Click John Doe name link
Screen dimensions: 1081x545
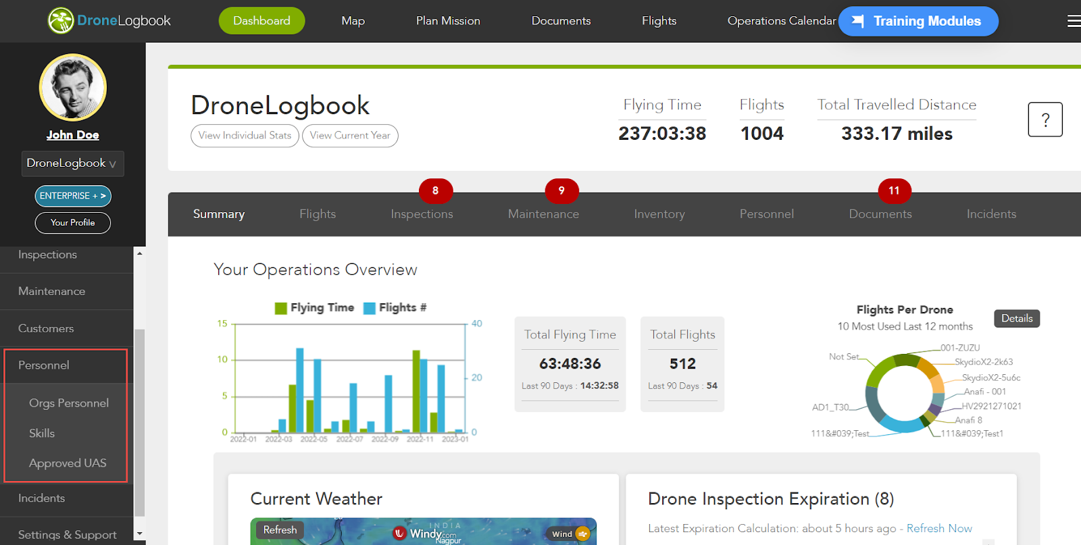(73, 135)
